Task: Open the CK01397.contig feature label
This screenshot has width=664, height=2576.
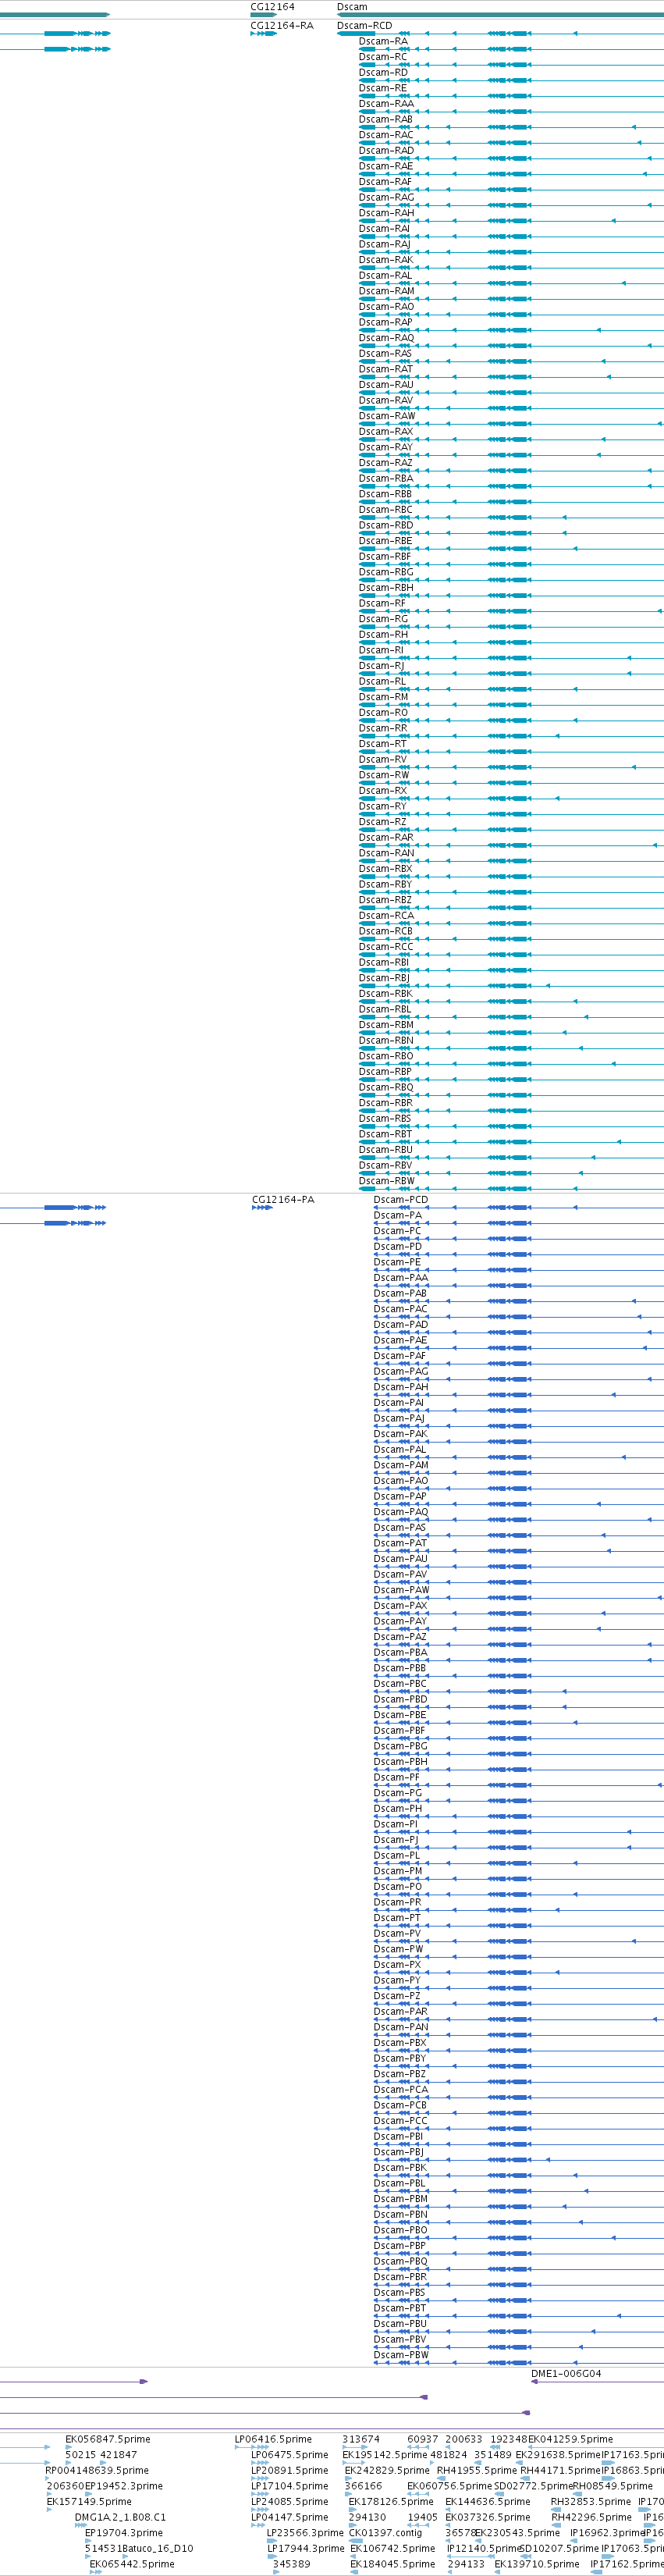Action: pos(385,2533)
